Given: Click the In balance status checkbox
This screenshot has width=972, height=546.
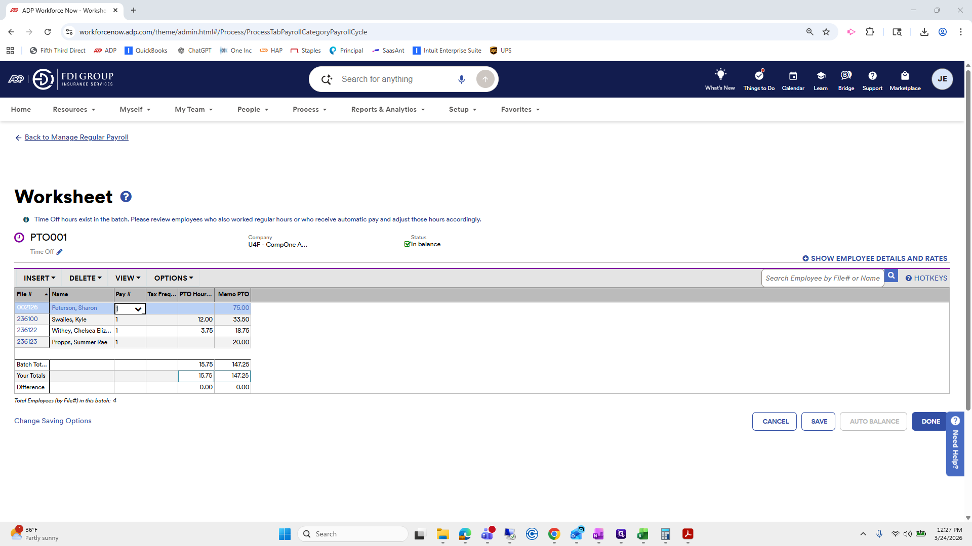Looking at the screenshot, I should click(x=408, y=244).
